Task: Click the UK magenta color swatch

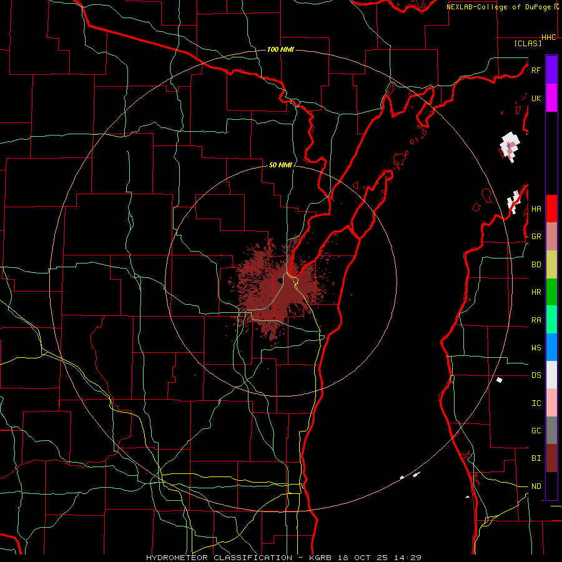Action: tap(551, 98)
